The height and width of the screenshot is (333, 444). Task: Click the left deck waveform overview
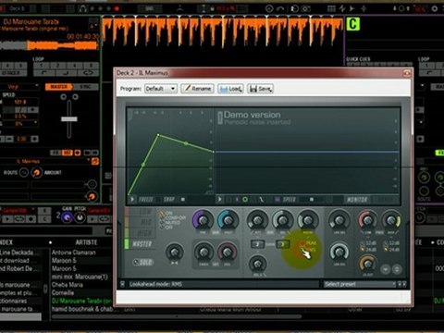point(49,45)
